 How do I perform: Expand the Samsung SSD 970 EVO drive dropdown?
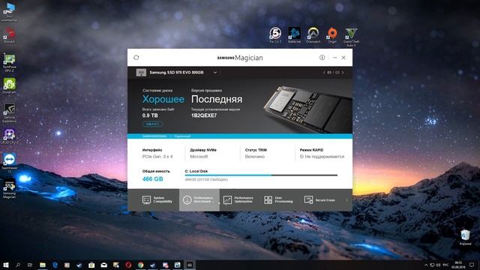(215, 73)
